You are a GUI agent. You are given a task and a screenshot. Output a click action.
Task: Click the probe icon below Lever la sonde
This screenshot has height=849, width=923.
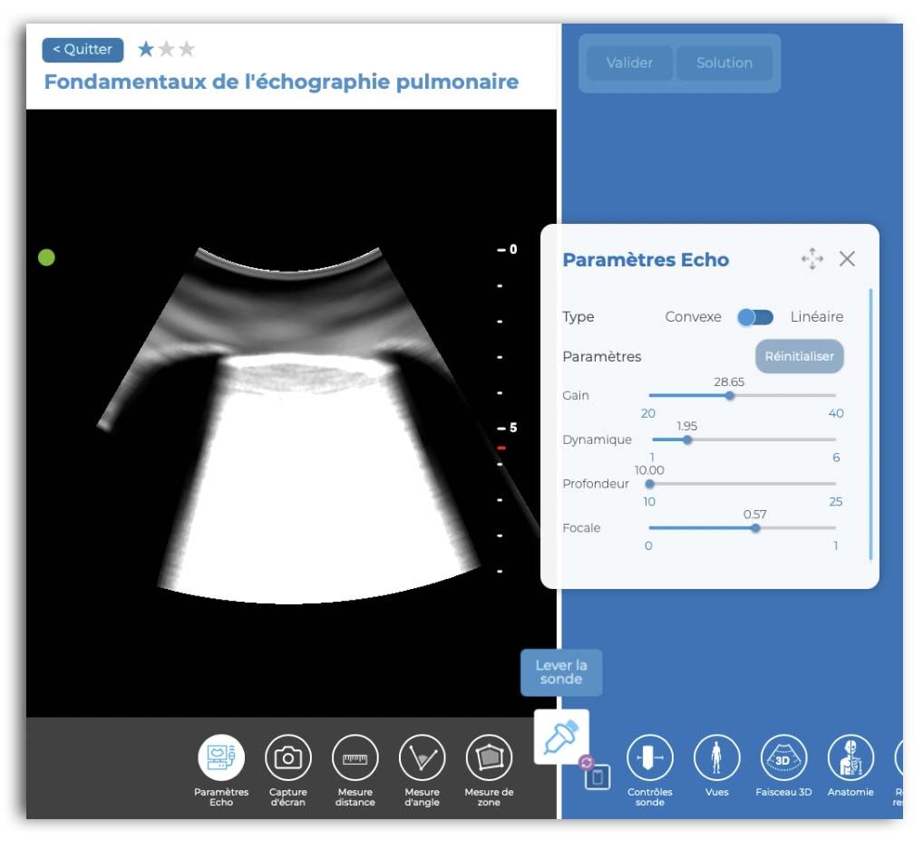pos(561,737)
